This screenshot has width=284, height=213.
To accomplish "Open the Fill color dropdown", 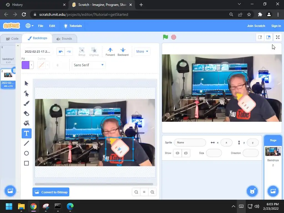I will click(31, 65).
